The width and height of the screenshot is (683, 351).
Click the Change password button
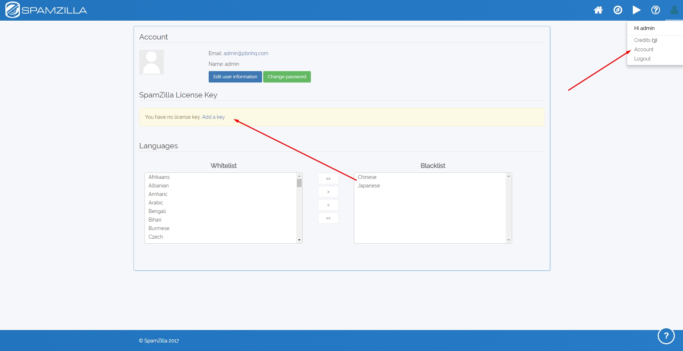click(287, 77)
